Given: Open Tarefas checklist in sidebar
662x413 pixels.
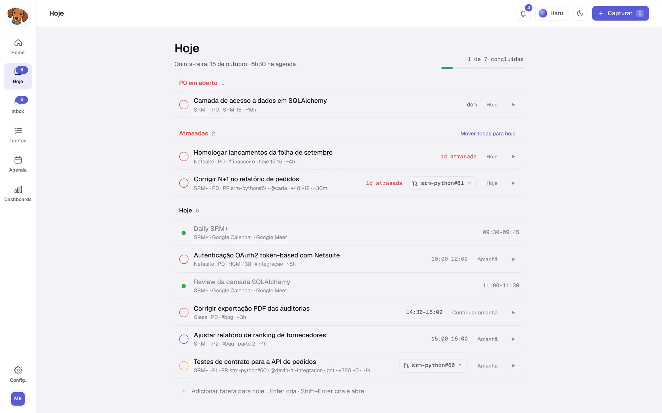Looking at the screenshot, I should 18,135.
